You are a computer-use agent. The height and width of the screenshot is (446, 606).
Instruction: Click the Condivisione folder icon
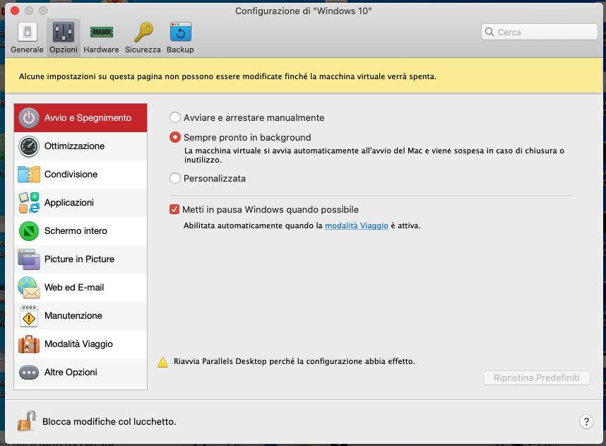coord(28,175)
